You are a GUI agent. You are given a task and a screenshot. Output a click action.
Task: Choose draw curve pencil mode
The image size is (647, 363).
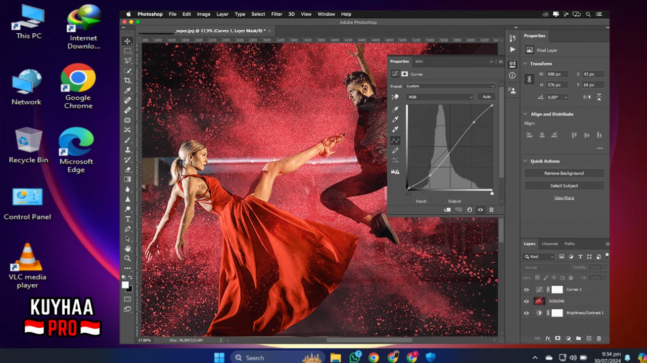[x=395, y=151]
